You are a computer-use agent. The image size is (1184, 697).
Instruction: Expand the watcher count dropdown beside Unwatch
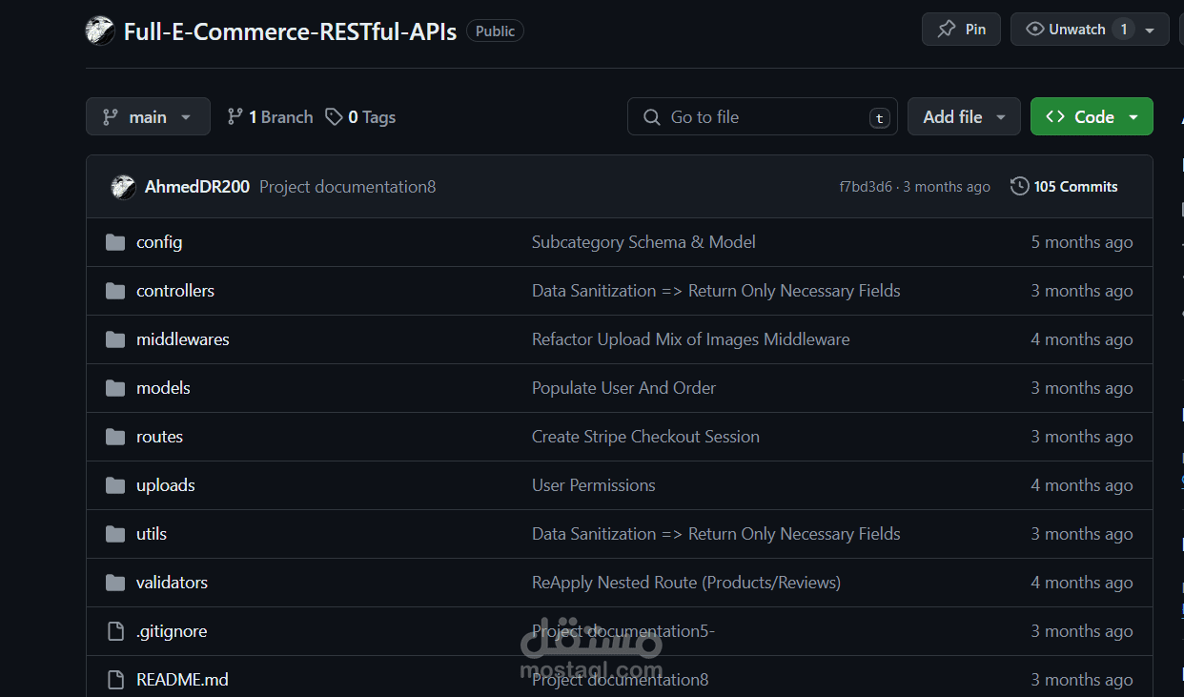point(1151,29)
